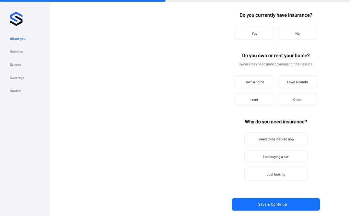Click the app logo in the sidebar
The image size is (350, 216).
click(16, 19)
